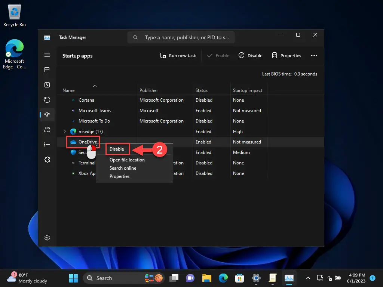Image resolution: width=383 pixels, height=287 pixels.
Task: Sort by Startup impact column header
Action: click(x=248, y=90)
